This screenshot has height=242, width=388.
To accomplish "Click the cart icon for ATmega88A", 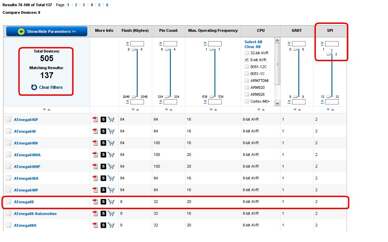I will pyautogui.click(x=111, y=225).
